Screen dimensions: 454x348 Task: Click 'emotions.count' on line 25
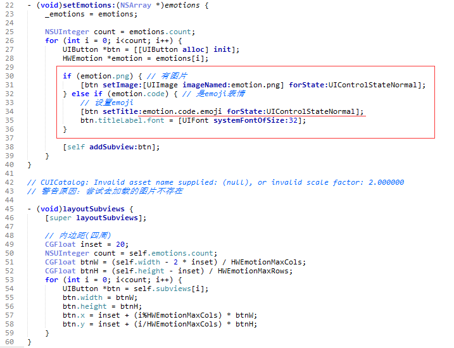(x=160, y=32)
